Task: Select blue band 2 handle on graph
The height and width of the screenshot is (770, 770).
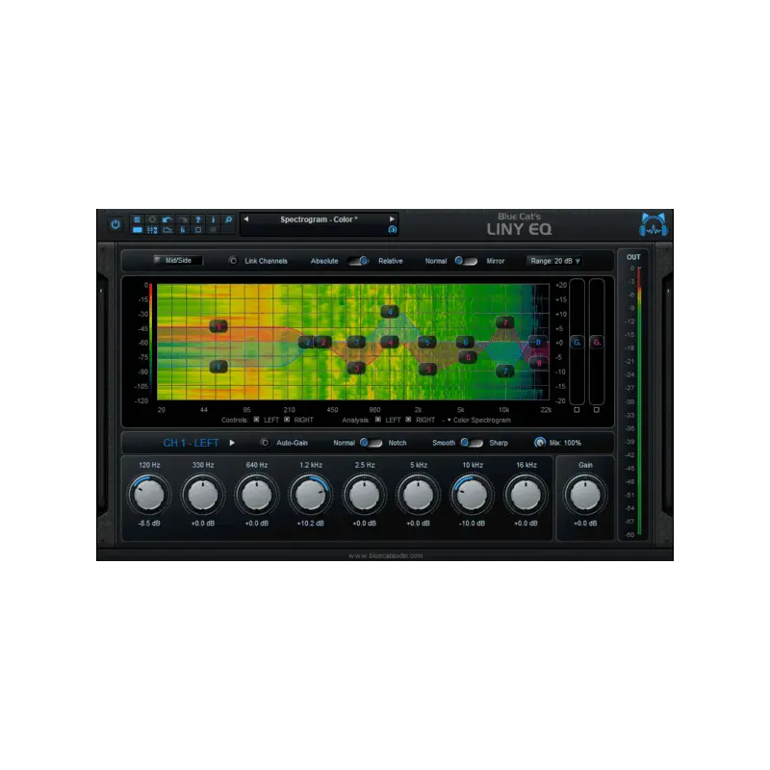Action: [x=307, y=343]
